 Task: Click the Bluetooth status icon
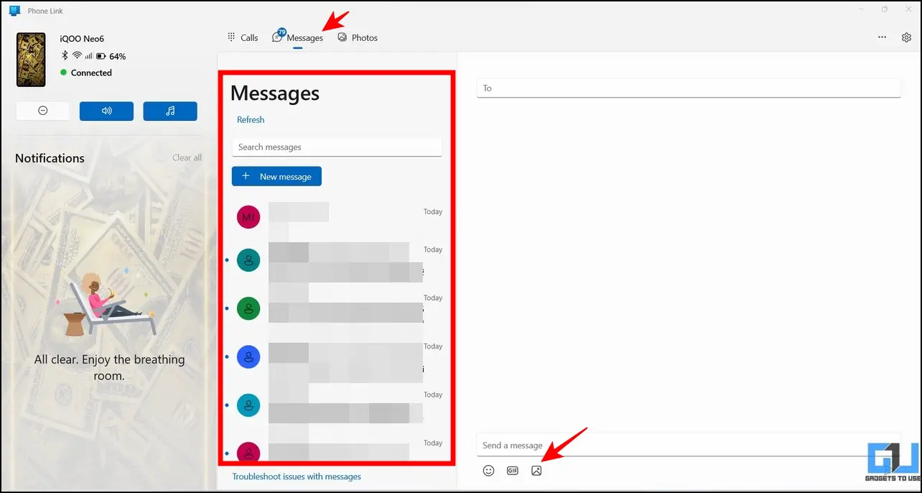coord(64,56)
